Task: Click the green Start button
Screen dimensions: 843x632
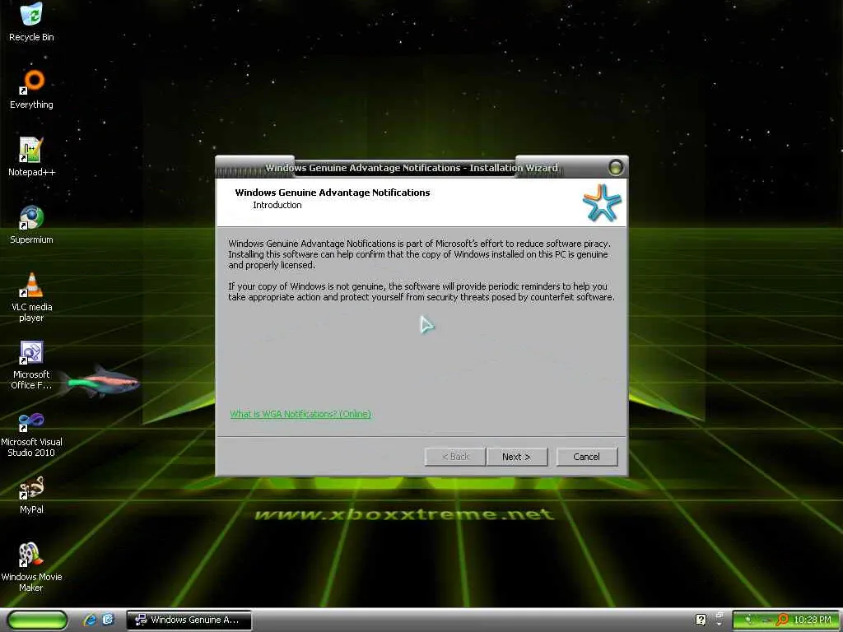Action: pos(38,620)
